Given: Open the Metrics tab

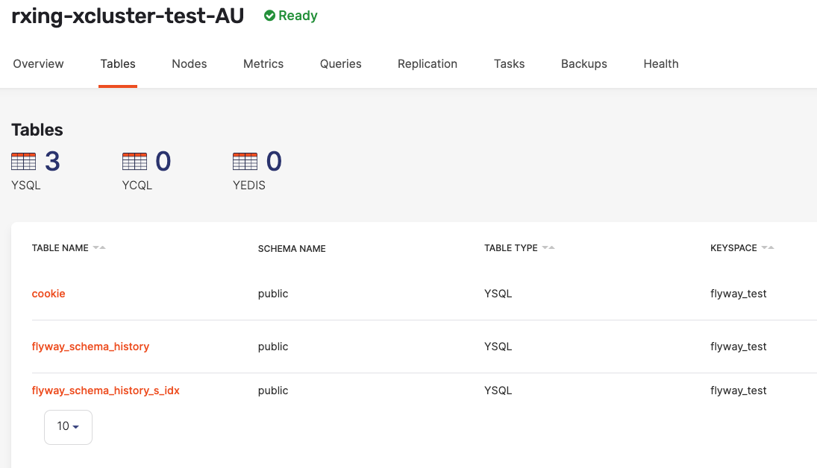Looking at the screenshot, I should 263,64.
